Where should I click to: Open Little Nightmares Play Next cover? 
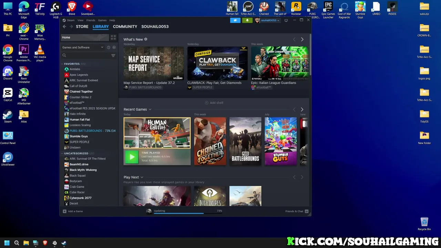click(210, 196)
